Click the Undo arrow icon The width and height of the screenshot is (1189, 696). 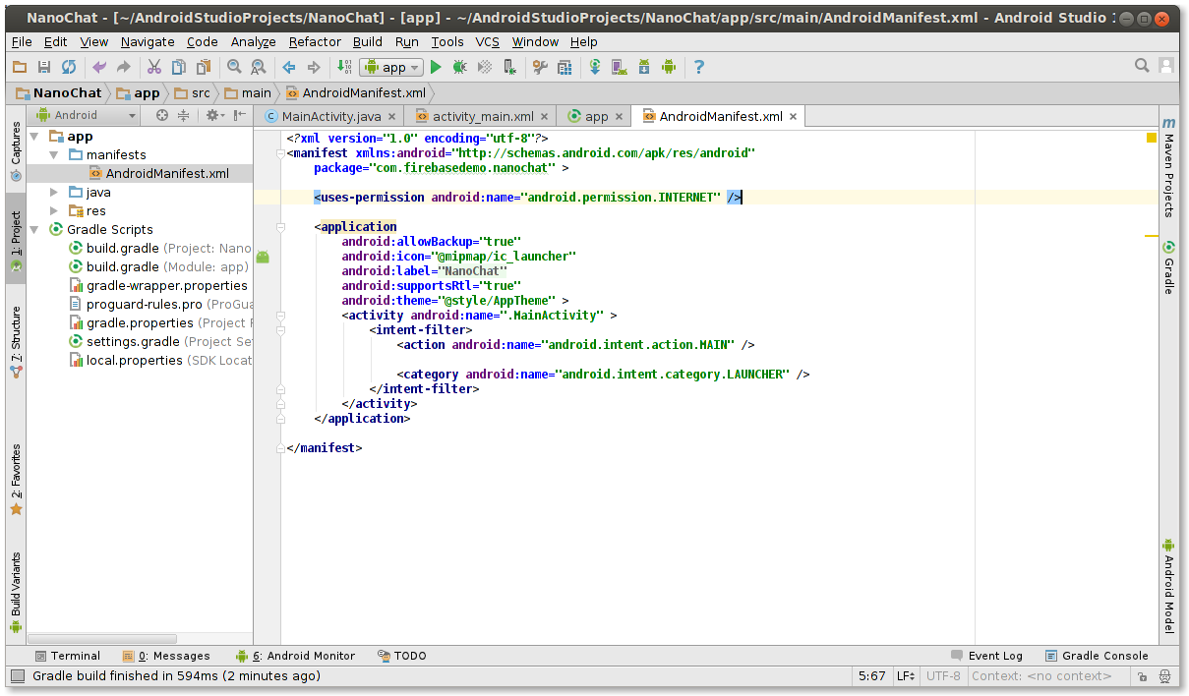click(98, 67)
